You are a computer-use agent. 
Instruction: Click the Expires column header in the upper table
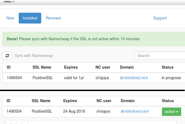coord(71,67)
